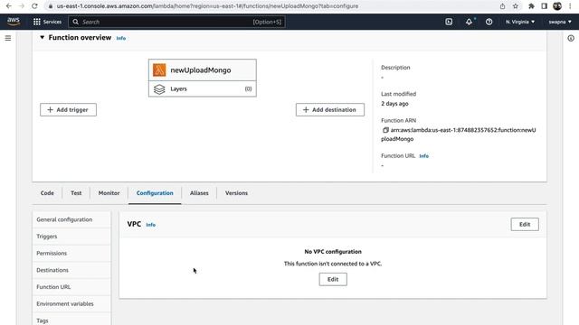This screenshot has height=325, width=579.
Task: Focus the AWS console search field
Action: coord(176,22)
